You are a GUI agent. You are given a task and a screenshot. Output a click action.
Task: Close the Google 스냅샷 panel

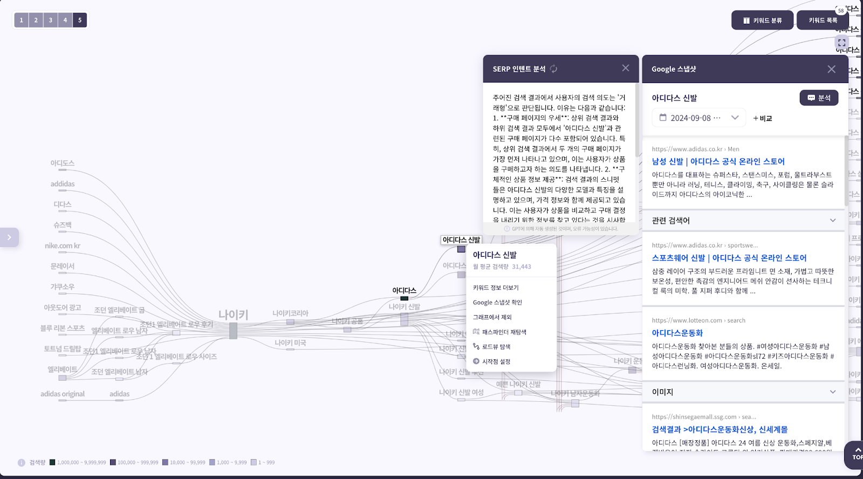[x=831, y=69]
